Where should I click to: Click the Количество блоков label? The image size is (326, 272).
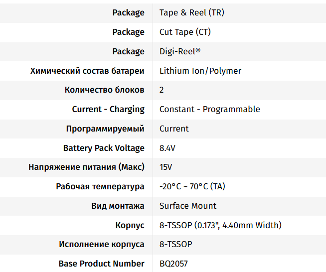click(105, 90)
